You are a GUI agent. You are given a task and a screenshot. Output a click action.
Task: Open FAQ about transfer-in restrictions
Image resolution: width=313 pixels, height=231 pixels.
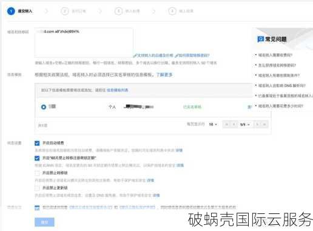coord(279,75)
